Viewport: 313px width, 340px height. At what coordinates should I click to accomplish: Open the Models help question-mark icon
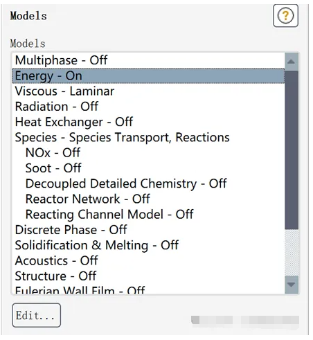(285, 16)
